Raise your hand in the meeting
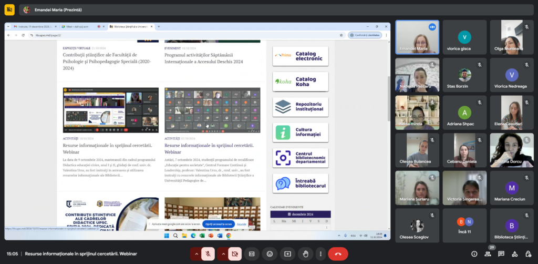This screenshot has width=538, height=264. point(305,254)
